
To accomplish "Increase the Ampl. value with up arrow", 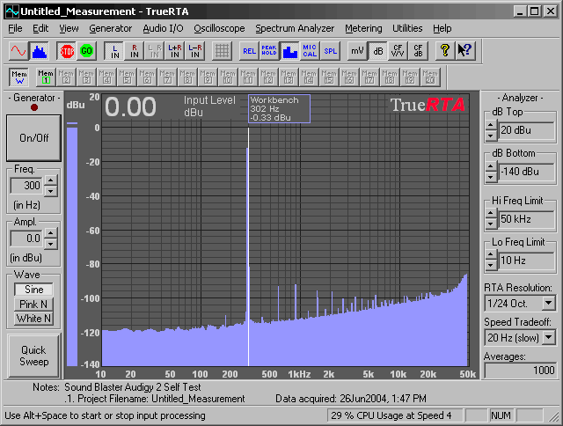I will click(x=51, y=233).
